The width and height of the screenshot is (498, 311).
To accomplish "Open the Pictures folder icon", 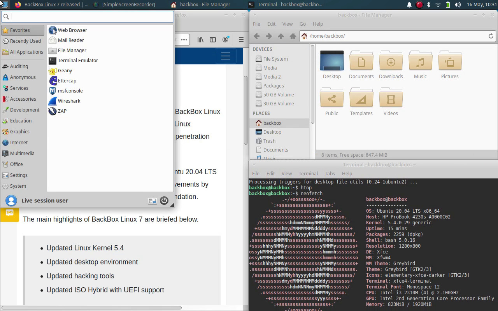I will pos(450,65).
